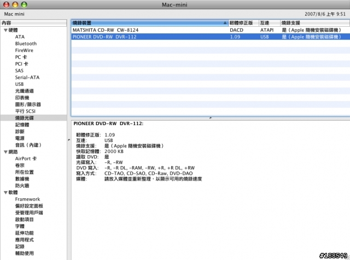Click ATAPI interconnect cell
The height and width of the screenshot is (260, 350).
[267, 30]
